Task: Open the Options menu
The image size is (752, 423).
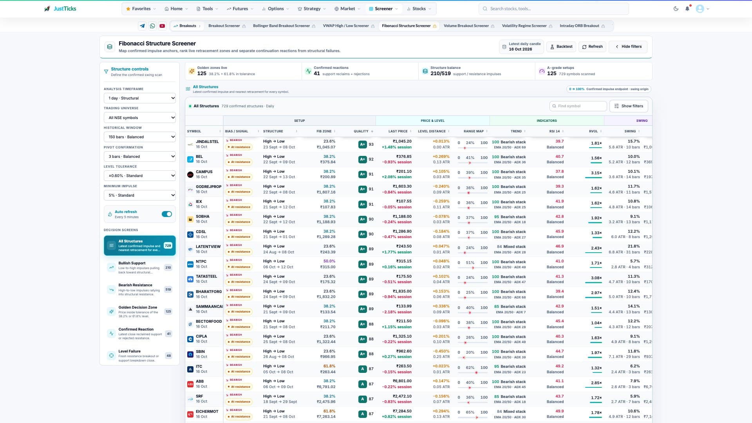Action: (275, 9)
